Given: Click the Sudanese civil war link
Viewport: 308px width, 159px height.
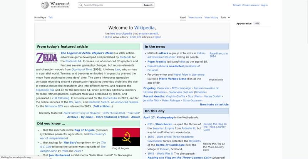Looking at the screenshot, I should click(x=181, y=92).
